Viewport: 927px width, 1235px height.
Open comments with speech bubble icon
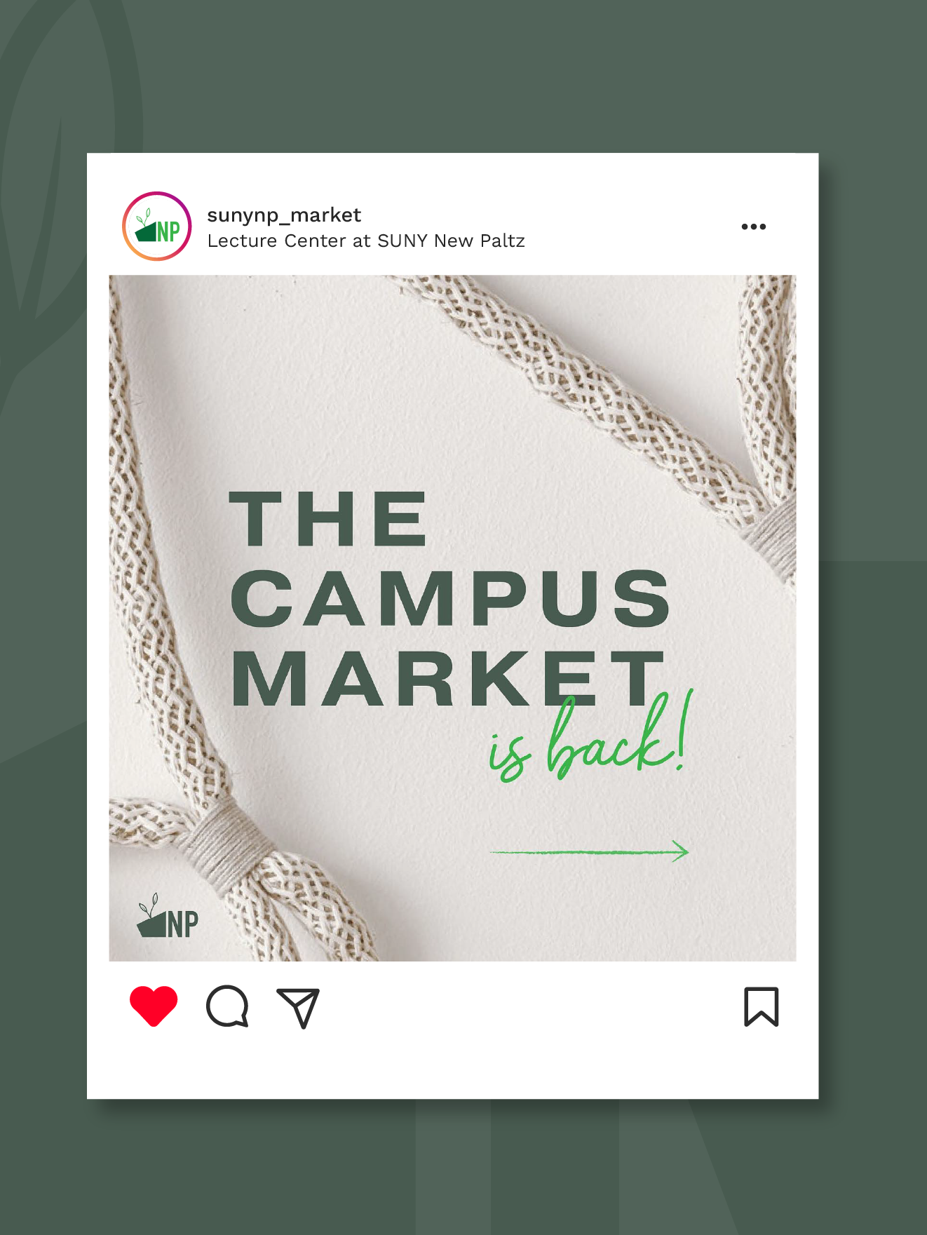tap(228, 1006)
